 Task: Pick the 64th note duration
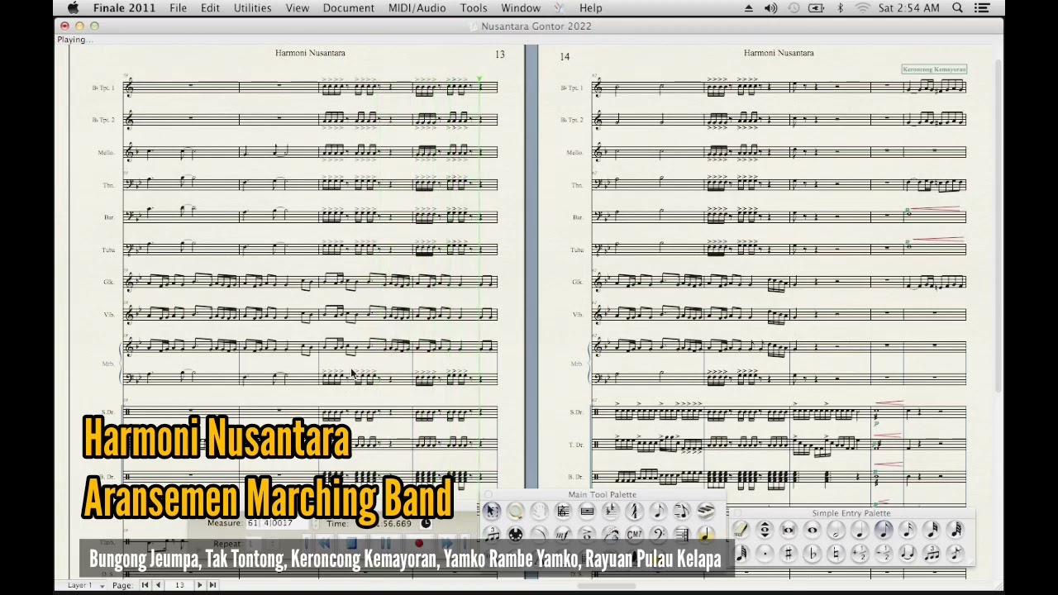956,530
